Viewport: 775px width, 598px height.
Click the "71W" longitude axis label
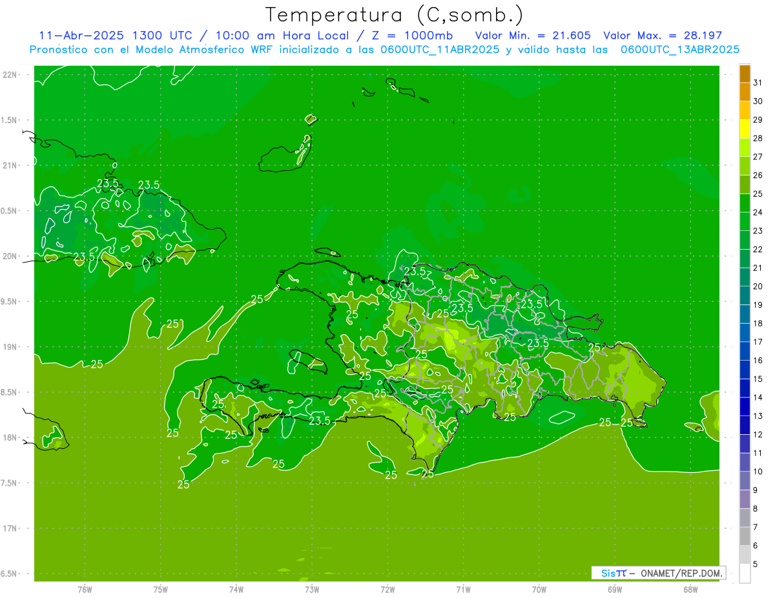pyautogui.click(x=463, y=590)
